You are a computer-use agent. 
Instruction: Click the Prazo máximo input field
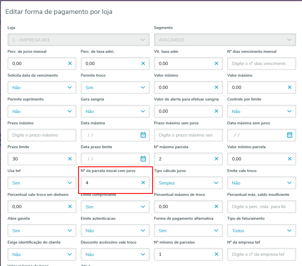click(42, 135)
